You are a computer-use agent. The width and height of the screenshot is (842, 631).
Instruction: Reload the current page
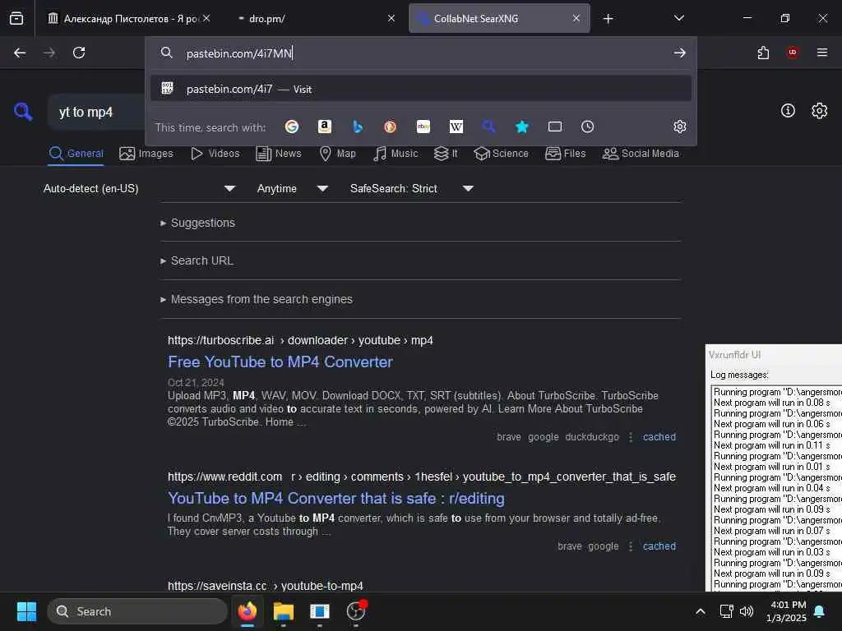click(79, 53)
